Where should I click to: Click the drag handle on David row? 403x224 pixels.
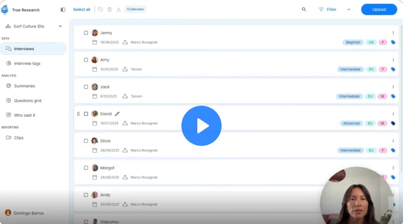[x=79, y=114]
